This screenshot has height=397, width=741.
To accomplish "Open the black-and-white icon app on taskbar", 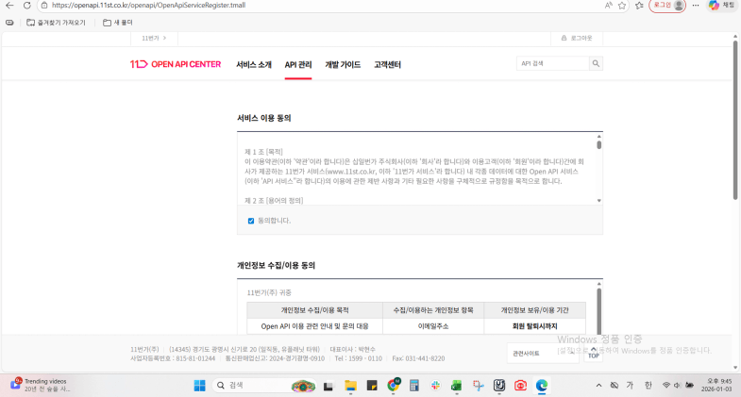I will [499, 386].
